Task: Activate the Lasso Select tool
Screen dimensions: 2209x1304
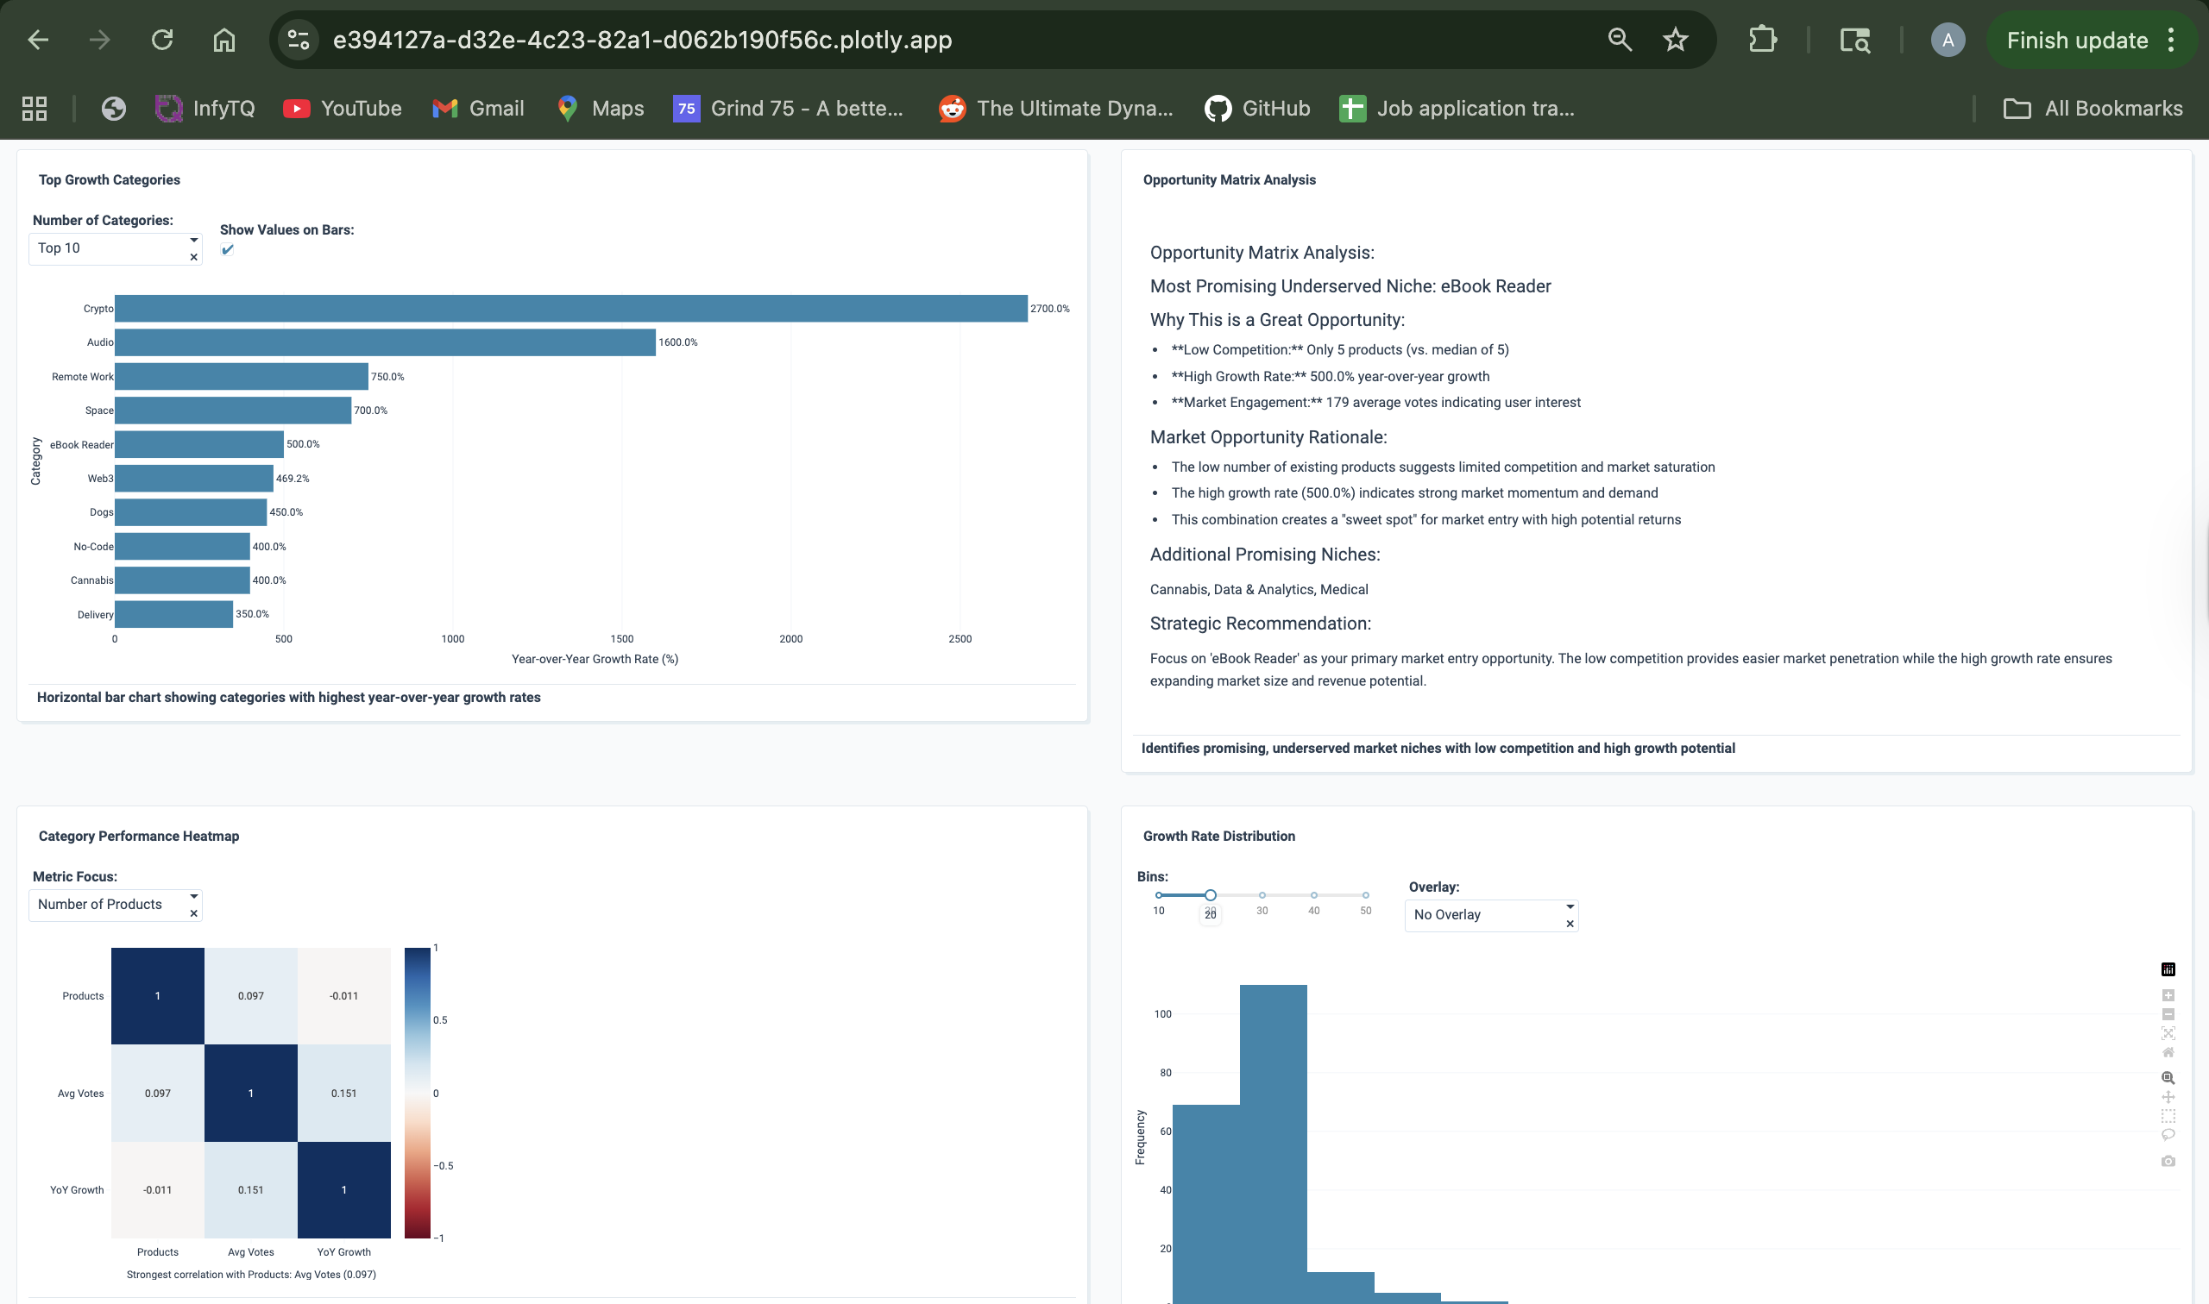Action: click(2168, 1134)
